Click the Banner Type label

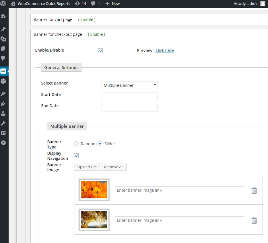coord(54,144)
